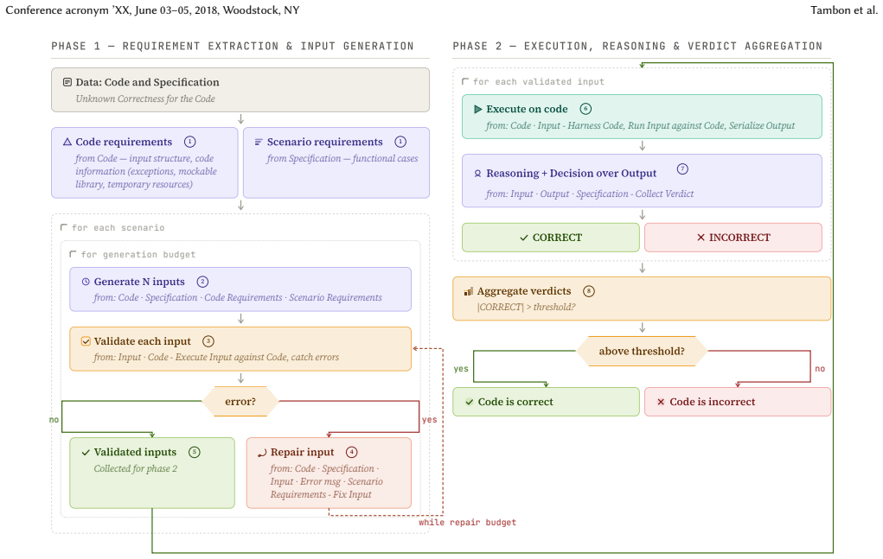The width and height of the screenshot is (883, 559).
Task: Click the triangle icon beside Code requirements
Action: pos(67,142)
